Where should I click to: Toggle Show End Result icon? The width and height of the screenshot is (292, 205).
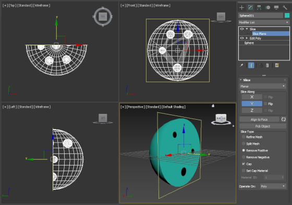pos(251,65)
